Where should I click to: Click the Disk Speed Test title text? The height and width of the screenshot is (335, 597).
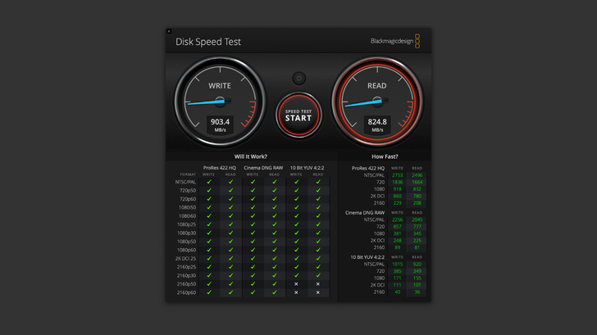208,42
